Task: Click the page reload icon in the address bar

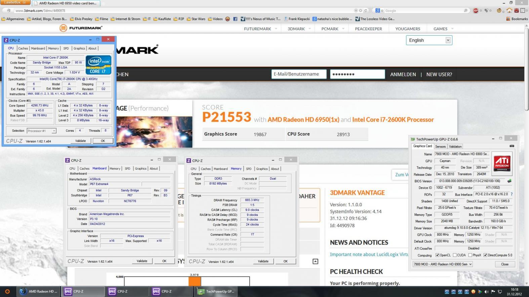Action: (366, 10)
